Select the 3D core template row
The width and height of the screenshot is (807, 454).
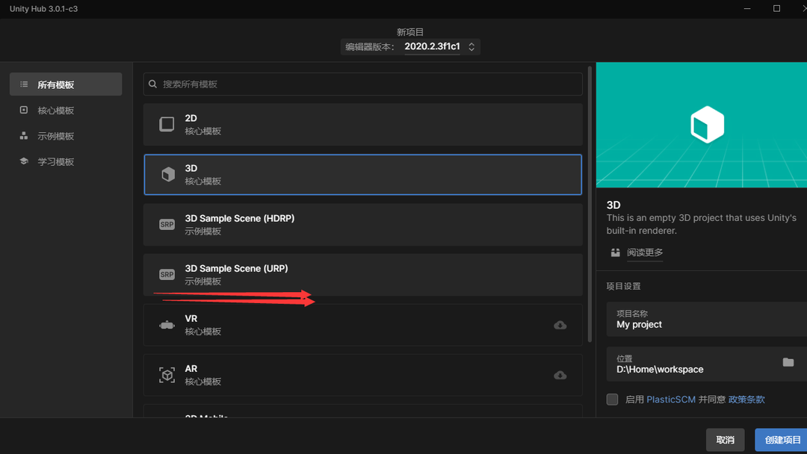[x=363, y=174]
